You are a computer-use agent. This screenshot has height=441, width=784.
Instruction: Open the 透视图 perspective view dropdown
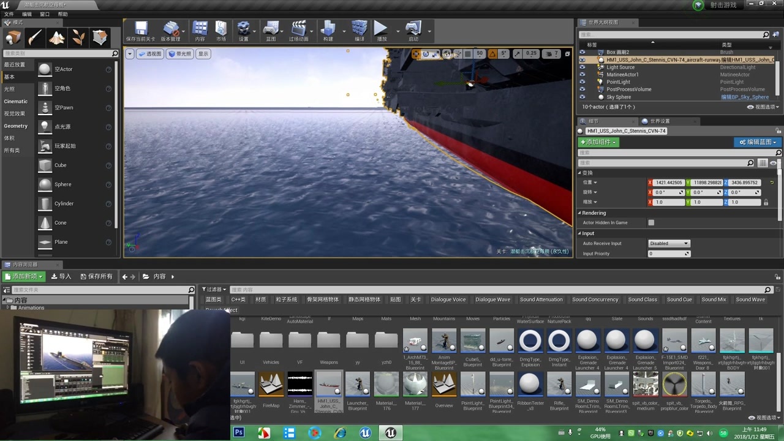coord(150,54)
